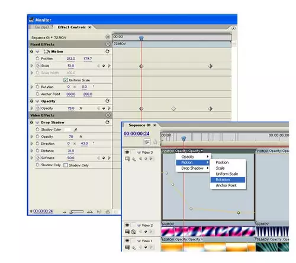Collapse the Drop Shadow effect group
Viewport: 296px width, 263px height.
click(x=37, y=122)
